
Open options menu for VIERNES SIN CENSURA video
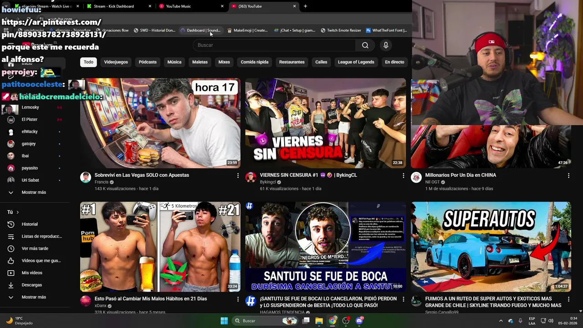[x=403, y=175]
